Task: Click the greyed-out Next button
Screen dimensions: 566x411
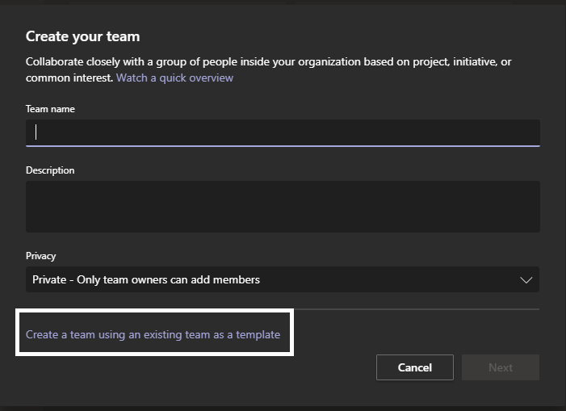Action: click(501, 367)
